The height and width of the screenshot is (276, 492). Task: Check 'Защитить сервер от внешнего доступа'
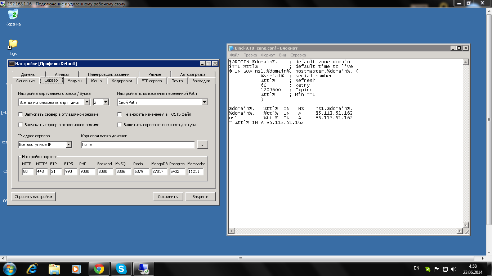[x=120, y=125]
